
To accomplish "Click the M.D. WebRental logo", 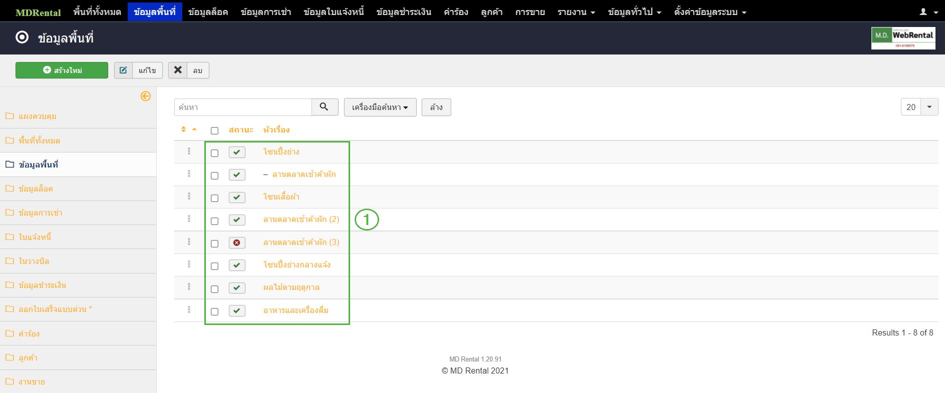I will pos(903,38).
